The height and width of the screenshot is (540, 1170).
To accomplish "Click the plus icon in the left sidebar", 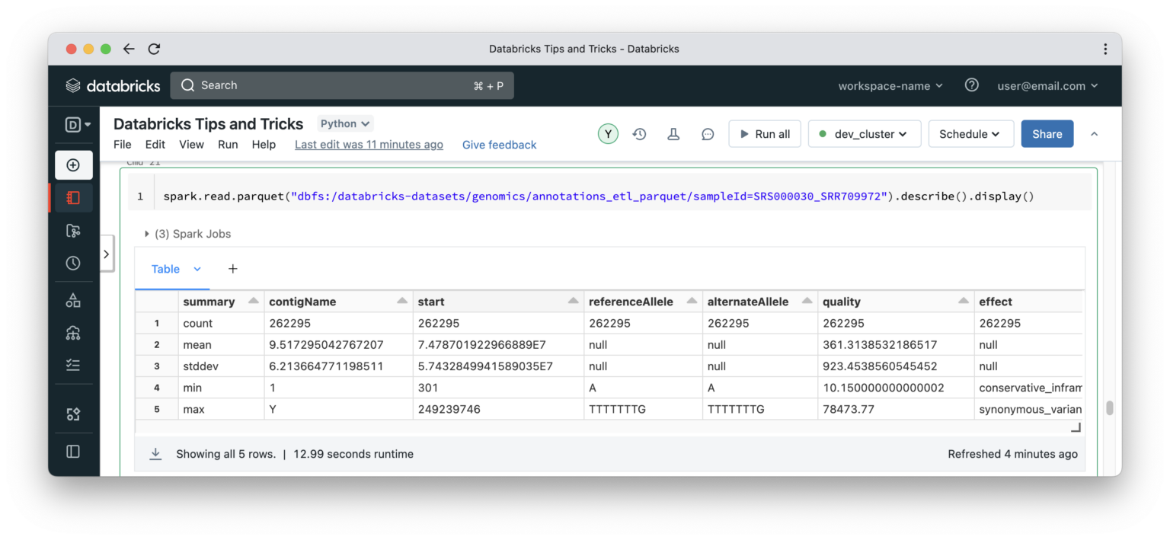I will pyautogui.click(x=73, y=165).
